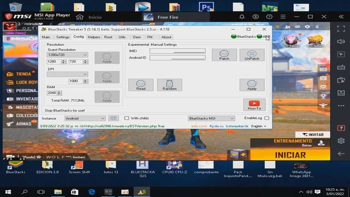The image size is (350, 197).
Task: Open the bstweaker.tk link
Action: click(237, 126)
